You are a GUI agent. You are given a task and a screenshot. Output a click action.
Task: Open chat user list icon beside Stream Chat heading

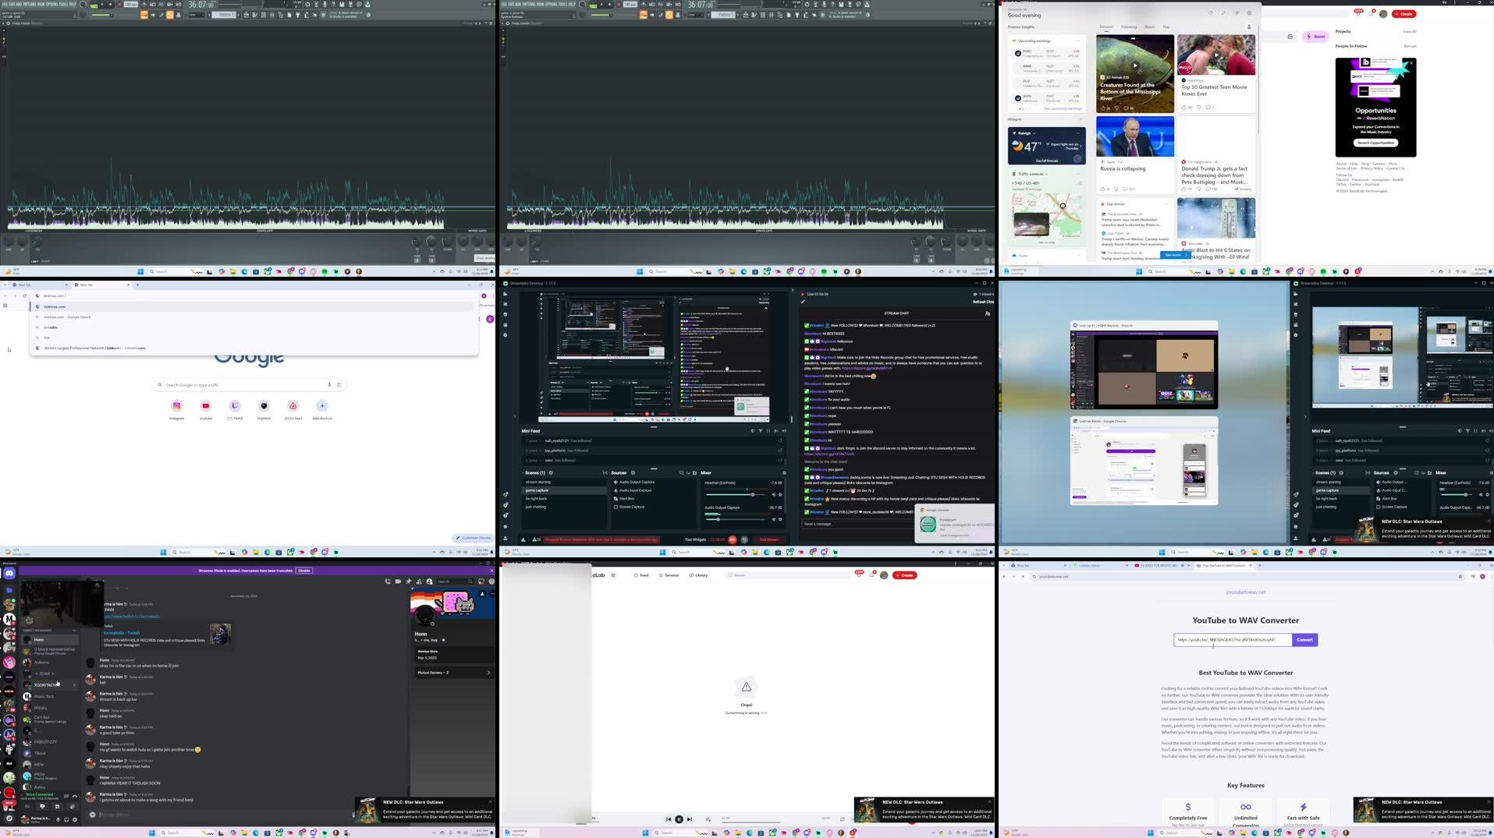987,313
